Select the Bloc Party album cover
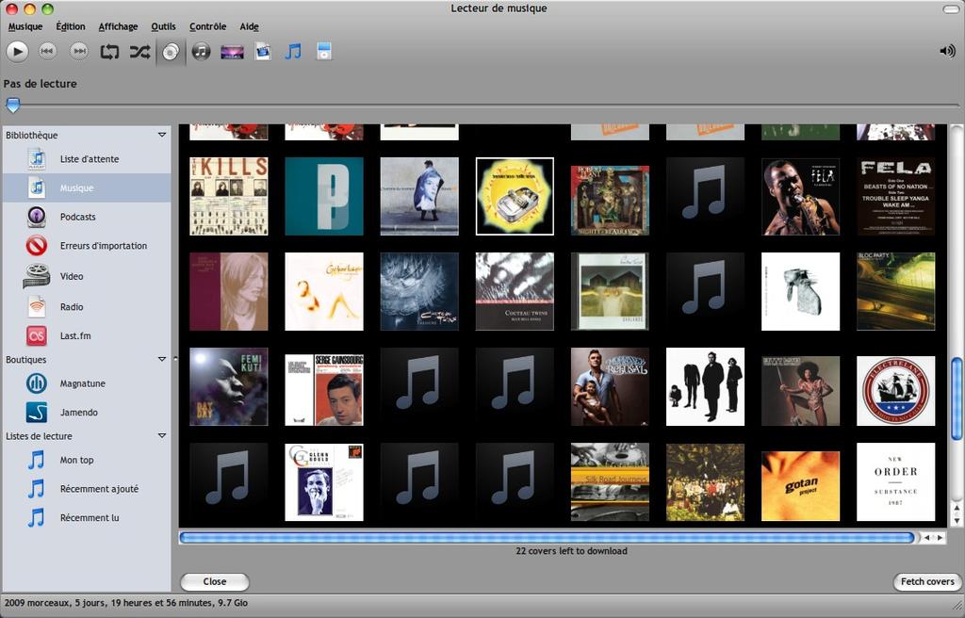Viewport: 965px width, 618px height. click(895, 291)
